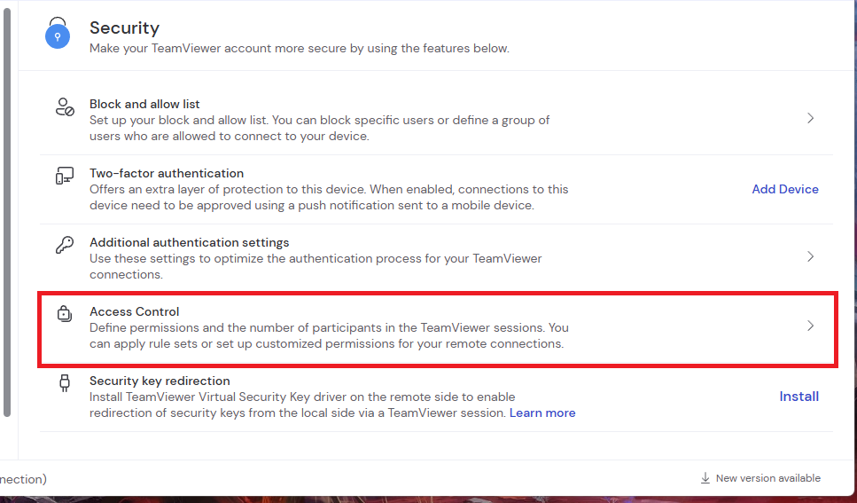Click the Block and allow list user icon
857x503 pixels.
click(x=65, y=106)
